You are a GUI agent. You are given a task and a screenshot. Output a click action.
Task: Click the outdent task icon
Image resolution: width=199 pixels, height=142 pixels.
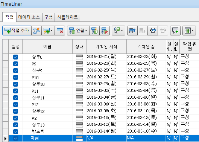[163, 31]
